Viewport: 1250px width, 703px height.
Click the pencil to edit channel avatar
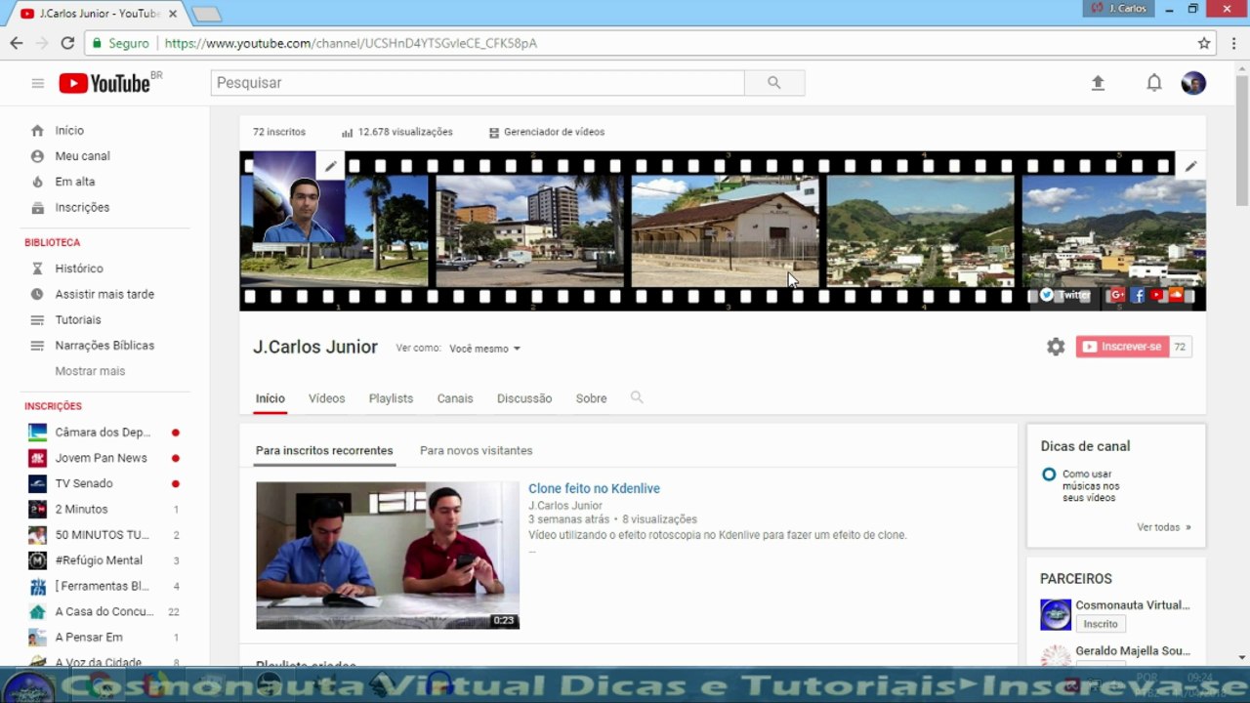click(x=331, y=166)
